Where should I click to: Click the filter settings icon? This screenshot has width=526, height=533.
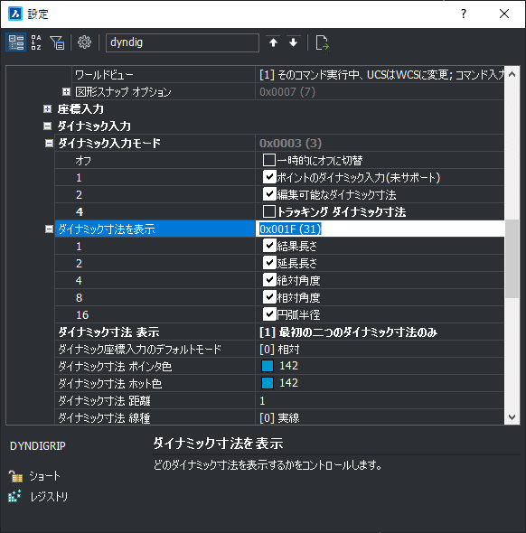coord(57,42)
